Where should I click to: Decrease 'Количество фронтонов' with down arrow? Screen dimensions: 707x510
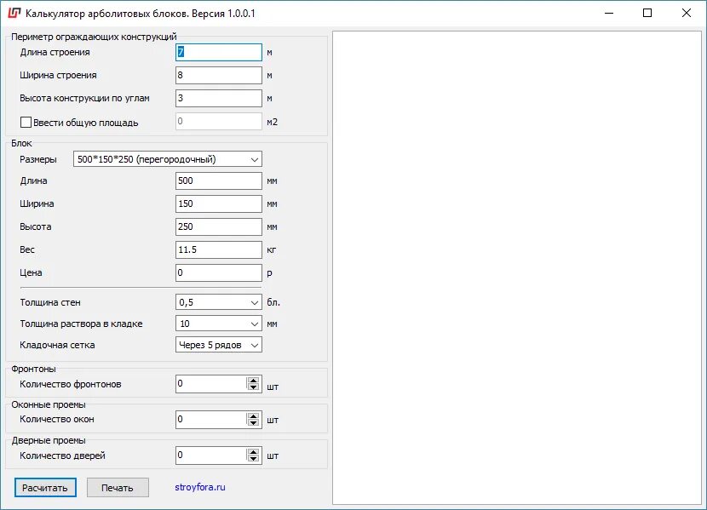(253, 387)
